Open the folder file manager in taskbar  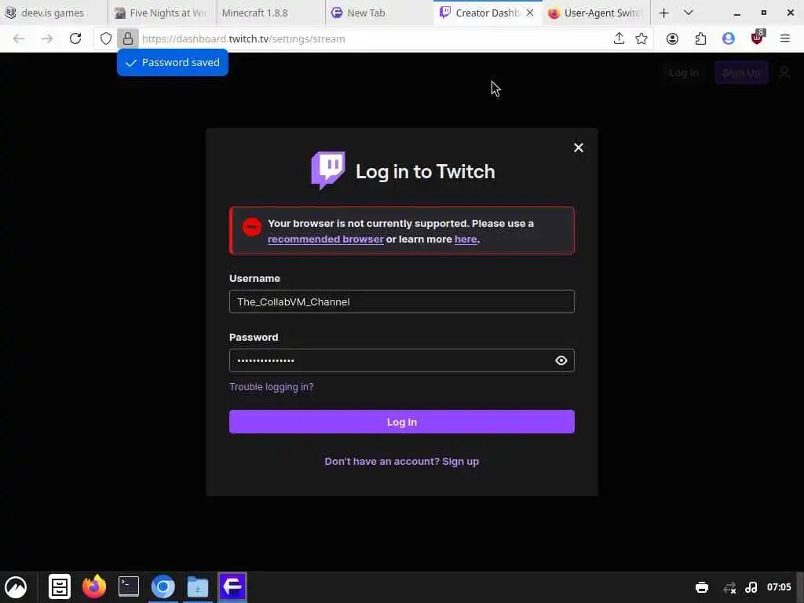point(197,587)
